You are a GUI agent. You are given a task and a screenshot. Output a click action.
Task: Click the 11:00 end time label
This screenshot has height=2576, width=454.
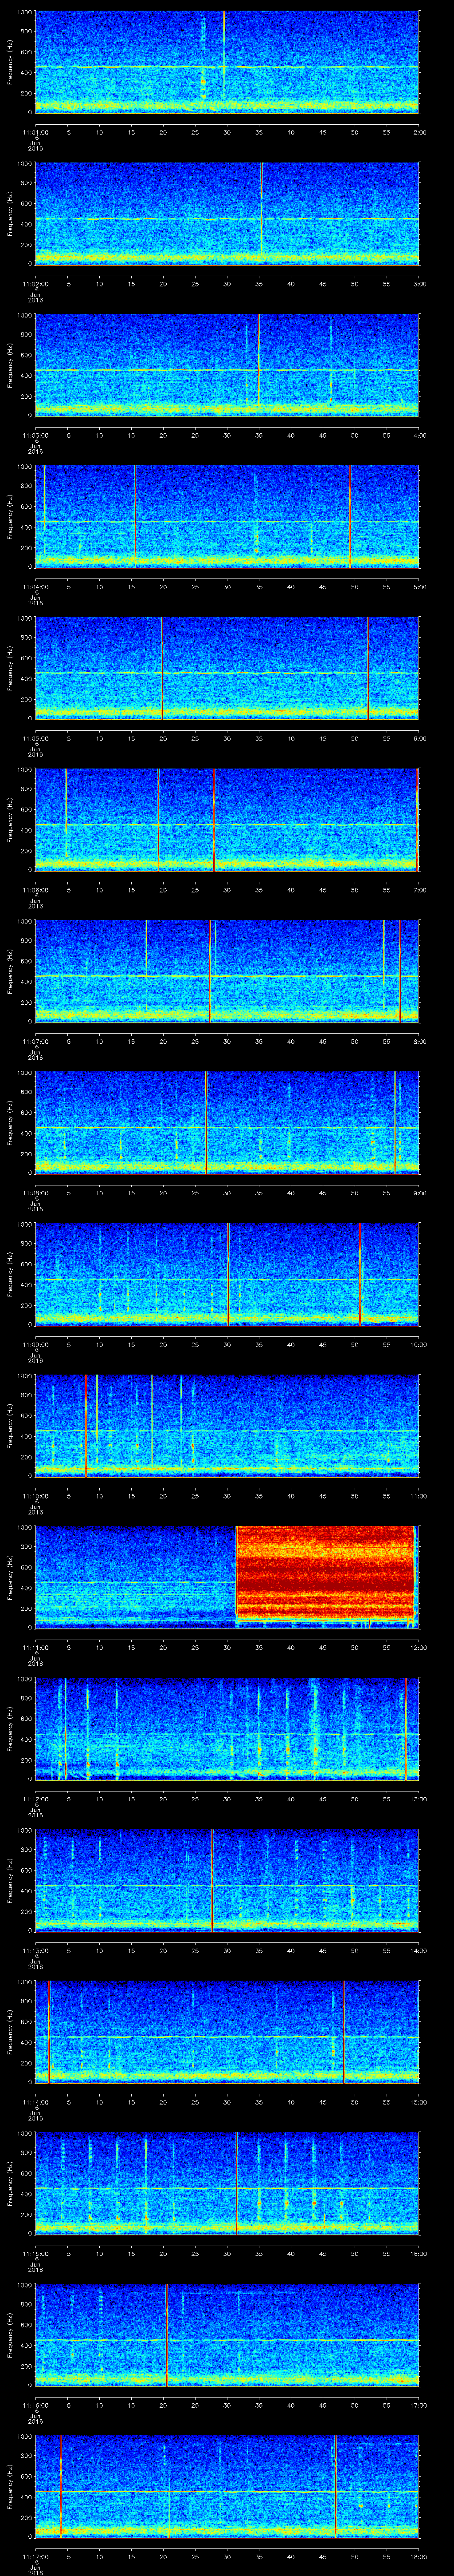coord(418,1495)
